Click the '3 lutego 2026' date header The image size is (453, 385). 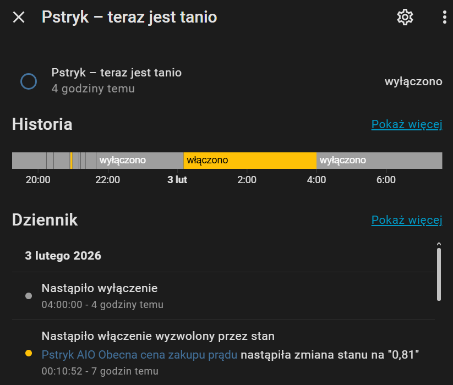(63, 256)
